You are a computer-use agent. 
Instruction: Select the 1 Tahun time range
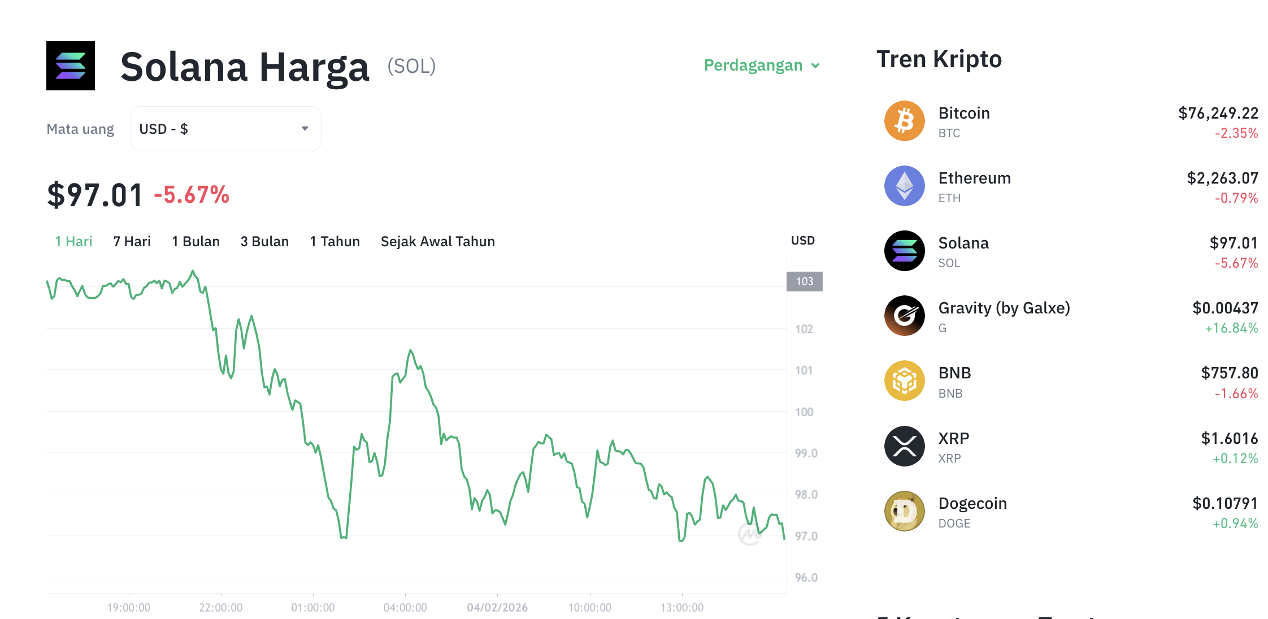(335, 241)
